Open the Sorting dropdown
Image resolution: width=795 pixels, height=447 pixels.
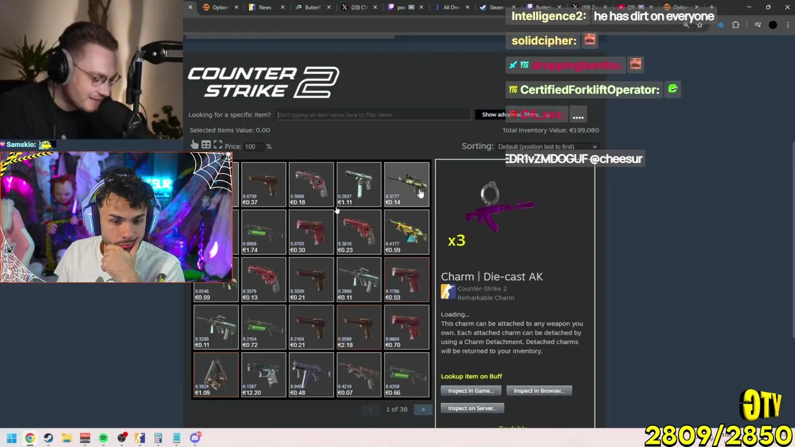[x=547, y=147]
